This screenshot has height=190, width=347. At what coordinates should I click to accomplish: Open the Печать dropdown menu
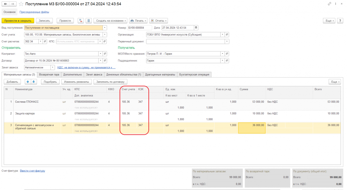pyautogui.click(x=138, y=21)
